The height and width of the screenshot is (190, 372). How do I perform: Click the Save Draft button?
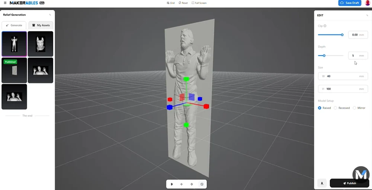(350, 3)
